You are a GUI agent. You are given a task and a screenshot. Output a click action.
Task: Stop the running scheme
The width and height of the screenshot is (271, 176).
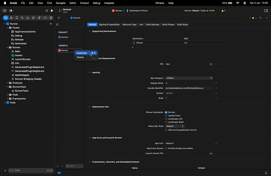point(47,11)
